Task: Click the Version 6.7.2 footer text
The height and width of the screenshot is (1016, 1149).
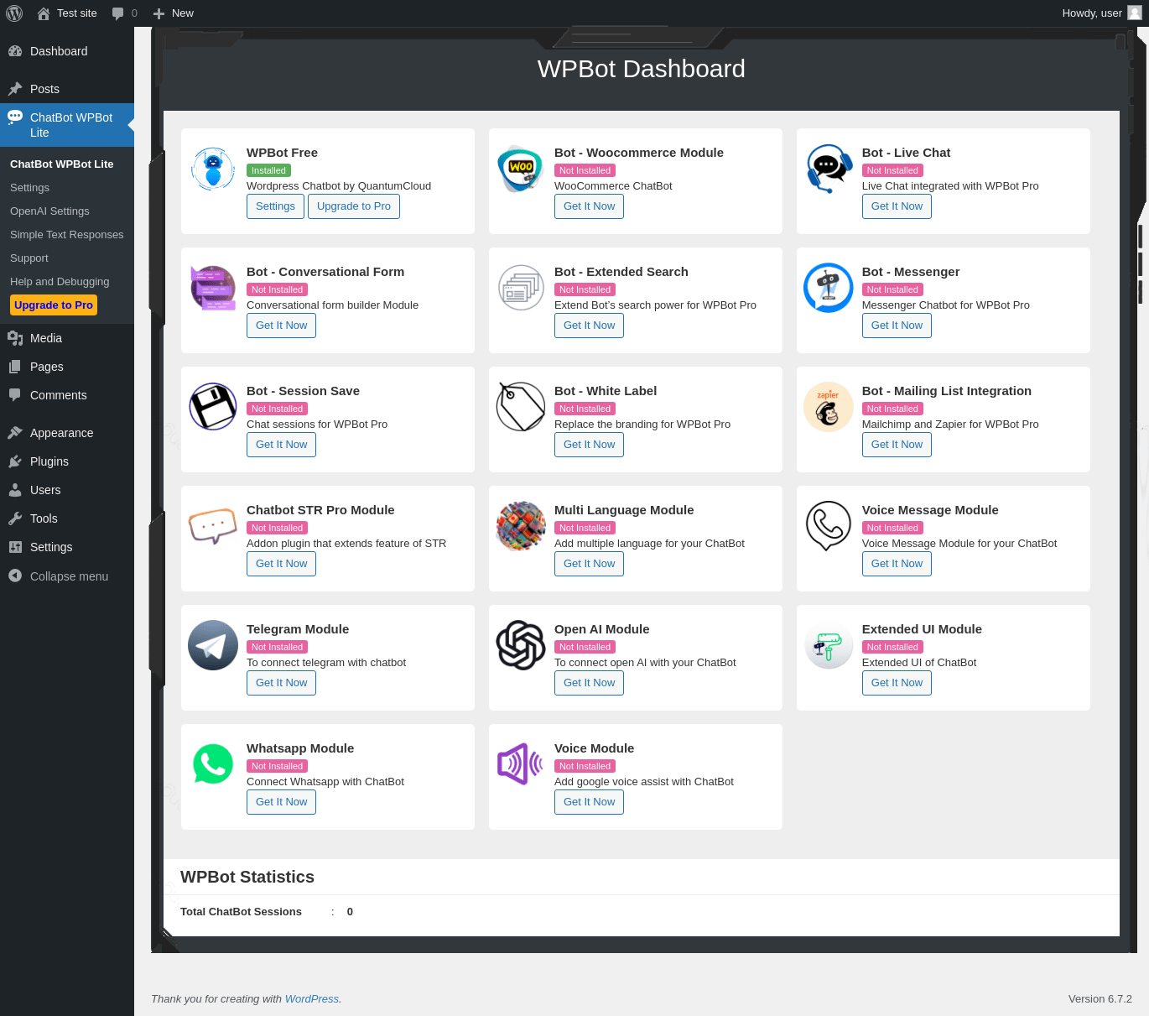Action: (x=1100, y=999)
